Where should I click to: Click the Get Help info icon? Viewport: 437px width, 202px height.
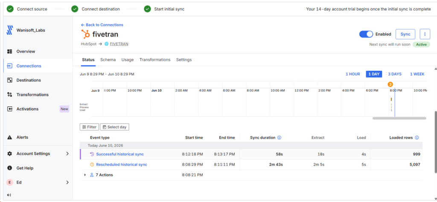10,168
